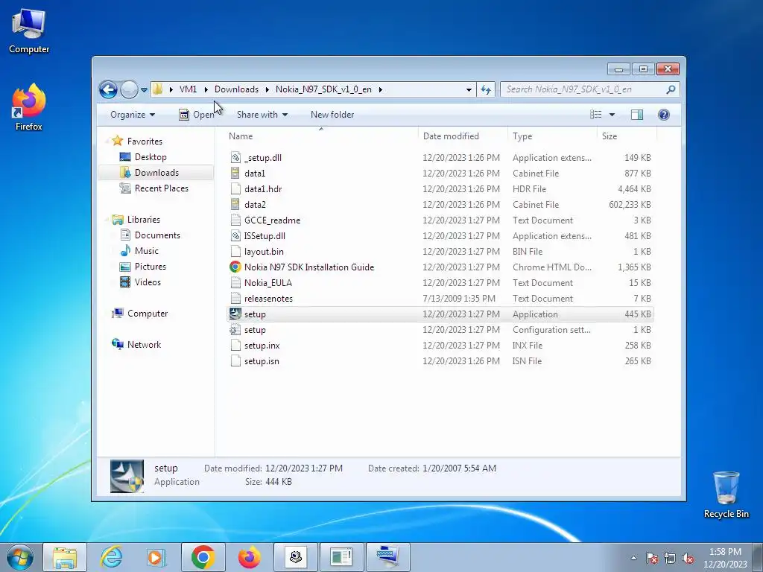The width and height of the screenshot is (763, 572).
Task: Expand the arrow after VM1 breadcrumb
Action: [x=206, y=89]
